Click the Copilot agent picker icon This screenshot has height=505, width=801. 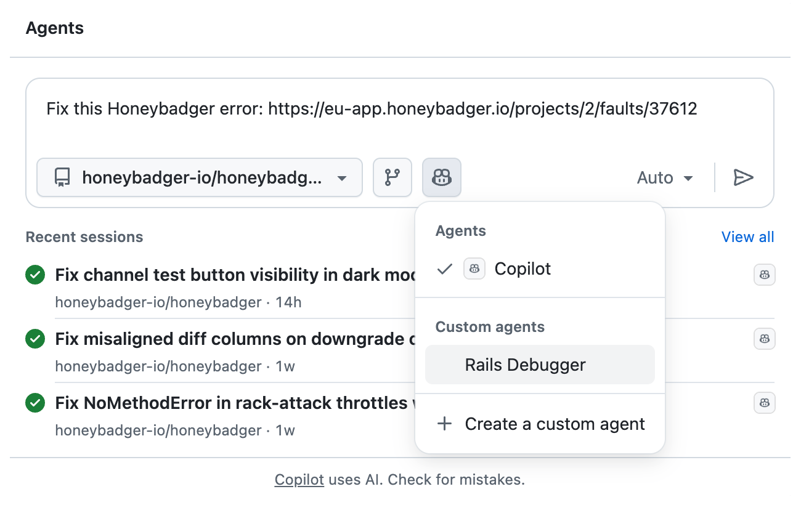tap(441, 177)
